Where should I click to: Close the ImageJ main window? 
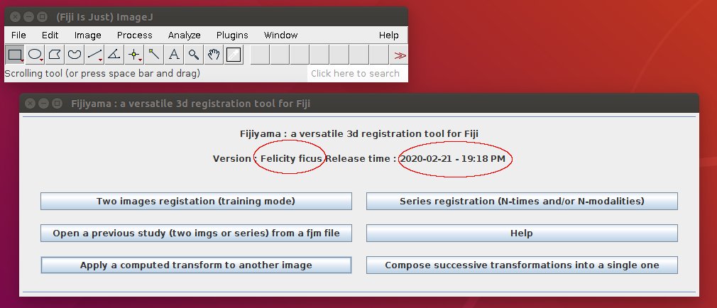click(x=15, y=17)
